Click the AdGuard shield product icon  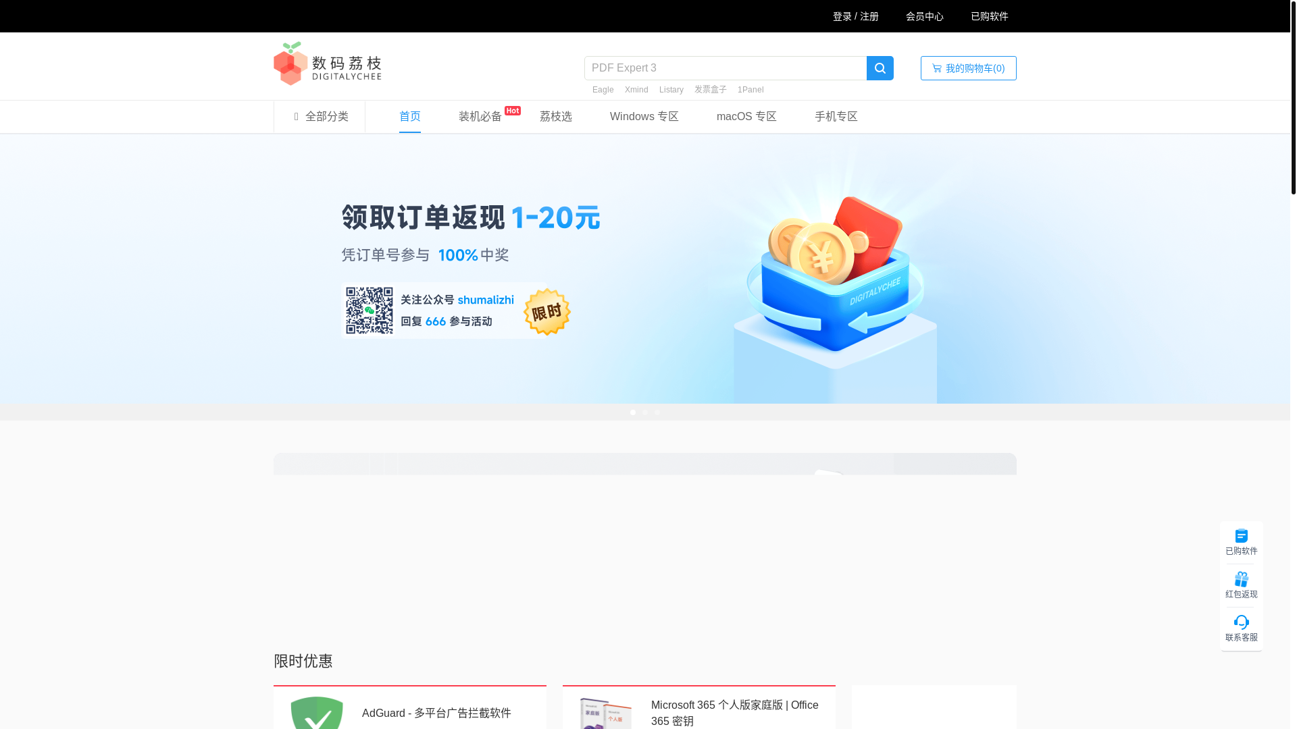pyautogui.click(x=317, y=713)
